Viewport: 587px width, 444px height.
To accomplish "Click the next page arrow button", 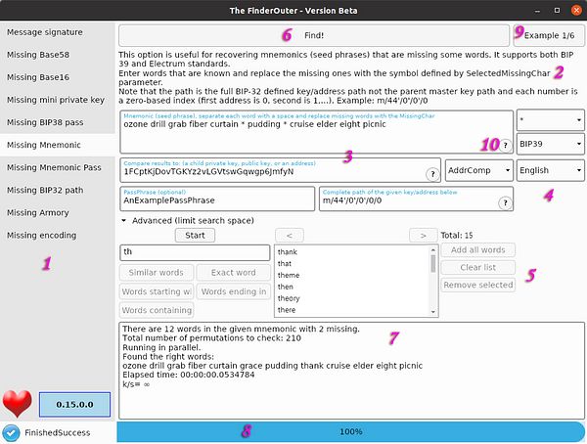I will 422,236.
